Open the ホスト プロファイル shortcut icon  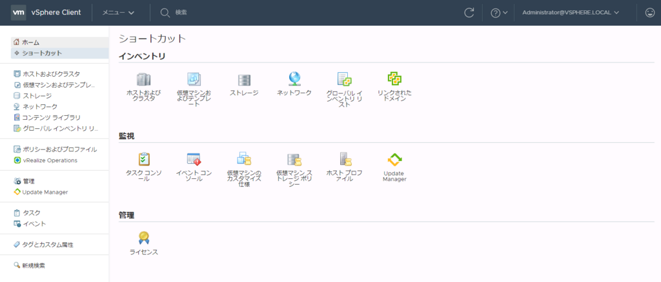(346, 159)
